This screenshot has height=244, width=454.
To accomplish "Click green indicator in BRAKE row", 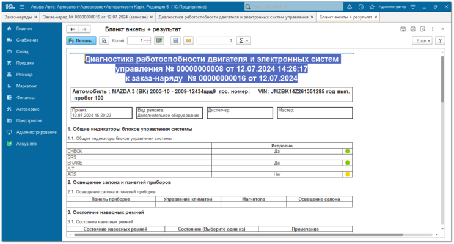I will pyautogui.click(x=348, y=163).
